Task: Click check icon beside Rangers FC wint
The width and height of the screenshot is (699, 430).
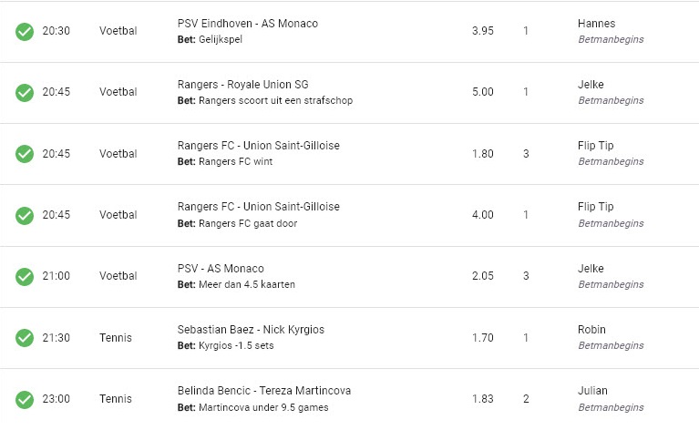Action: click(x=25, y=154)
